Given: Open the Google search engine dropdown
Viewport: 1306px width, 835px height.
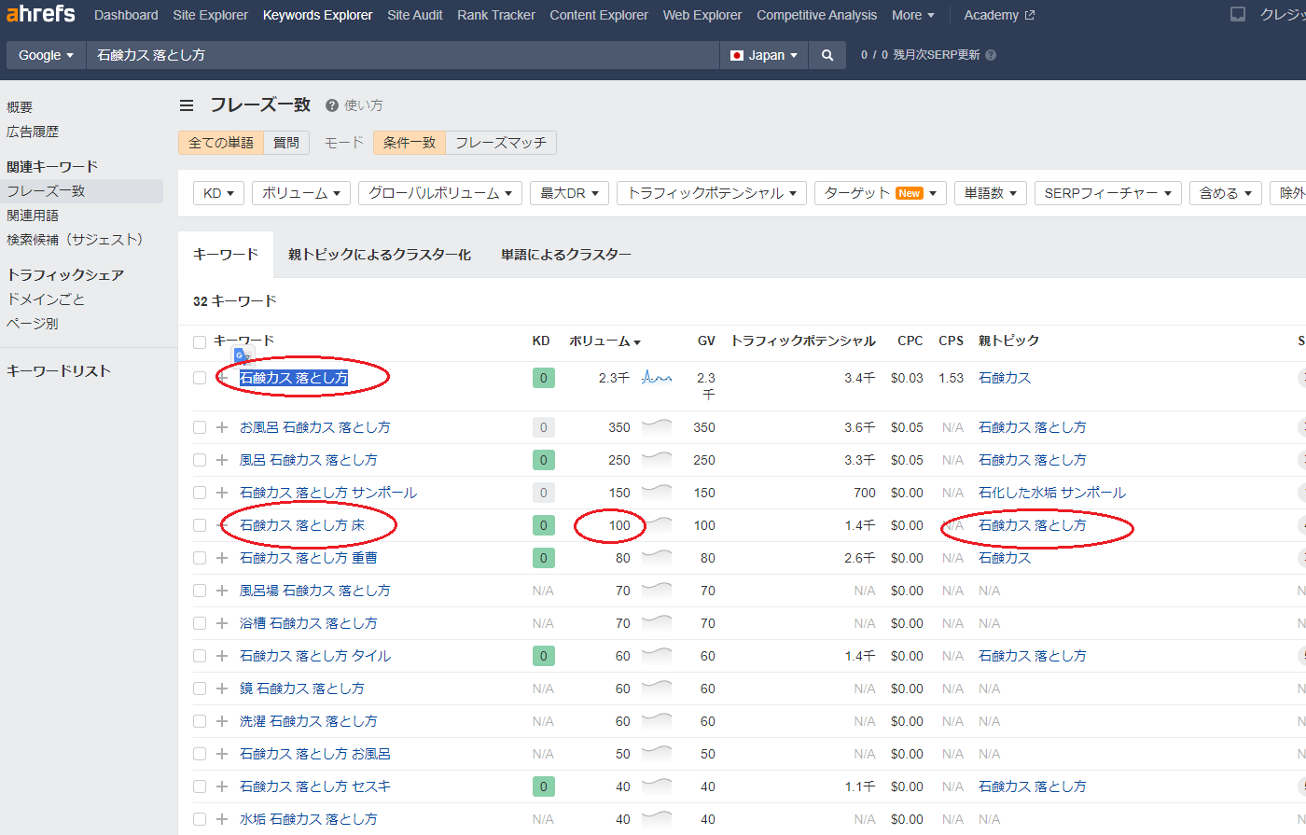Looking at the screenshot, I should (46, 55).
